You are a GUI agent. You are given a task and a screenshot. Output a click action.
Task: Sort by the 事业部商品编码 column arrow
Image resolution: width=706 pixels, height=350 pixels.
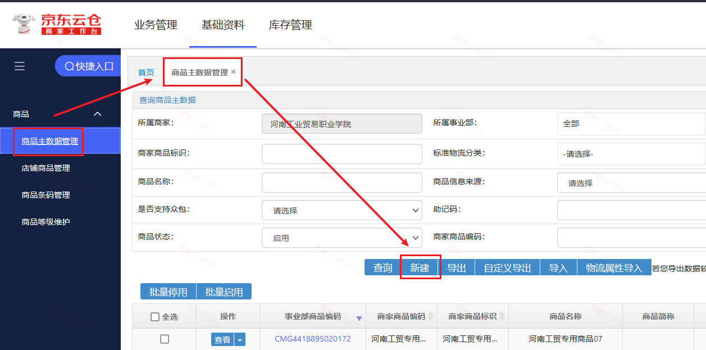coord(359,318)
